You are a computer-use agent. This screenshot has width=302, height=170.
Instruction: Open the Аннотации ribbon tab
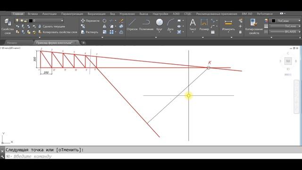[x=49, y=14]
